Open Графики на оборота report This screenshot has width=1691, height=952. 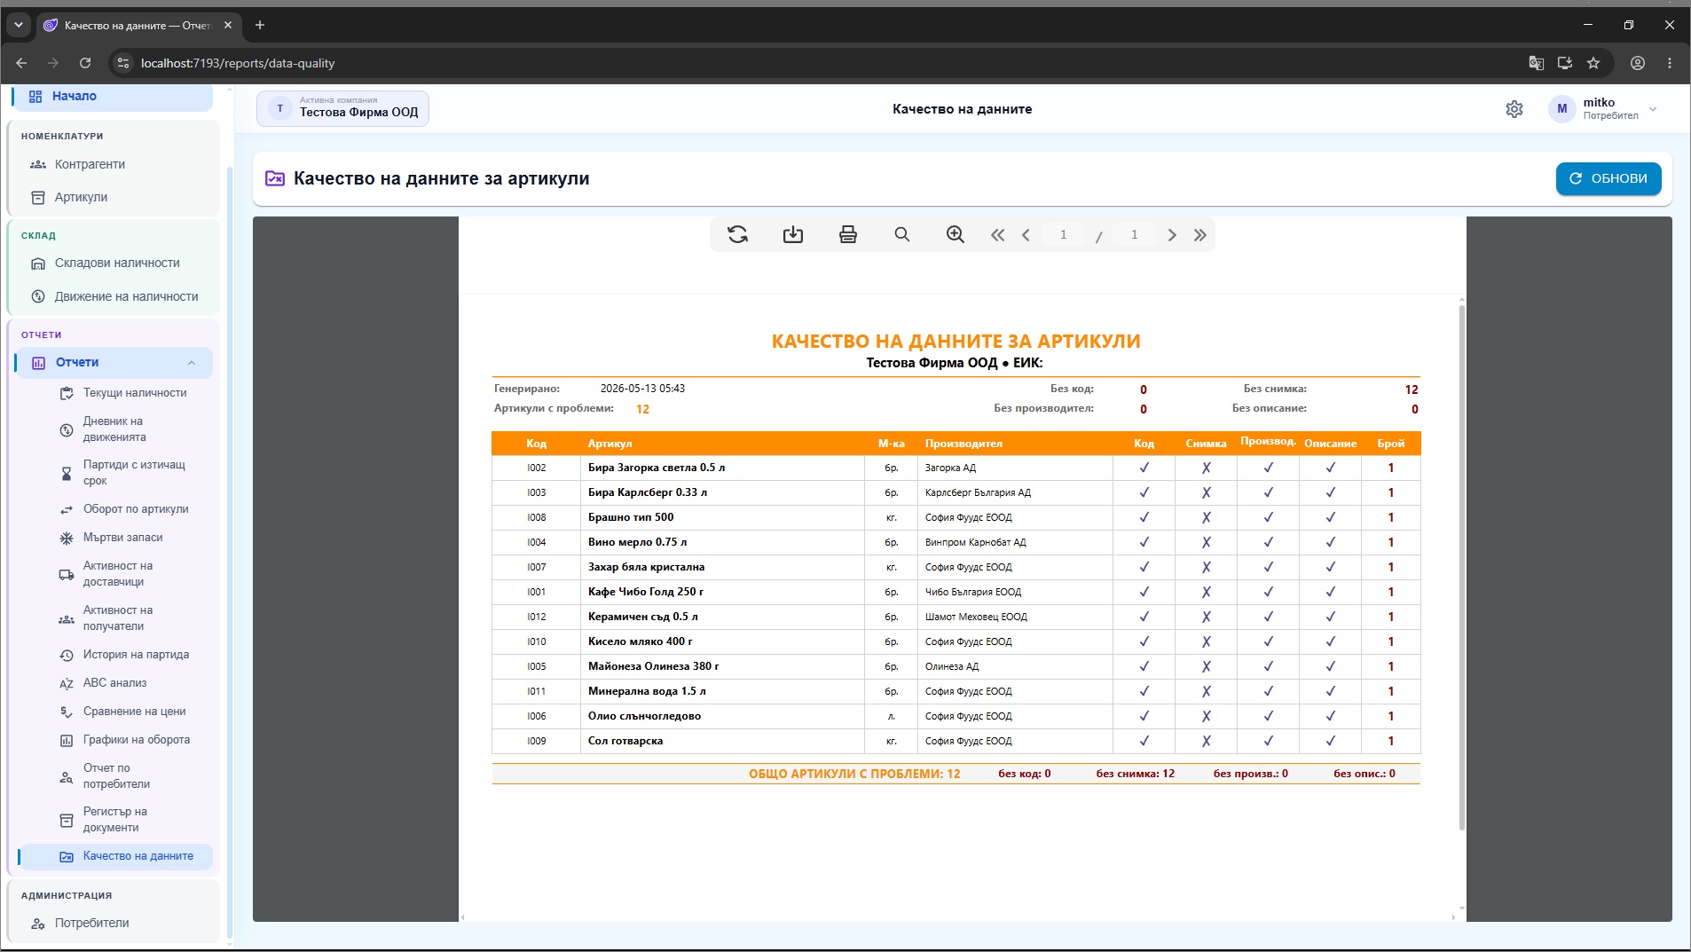point(124,740)
